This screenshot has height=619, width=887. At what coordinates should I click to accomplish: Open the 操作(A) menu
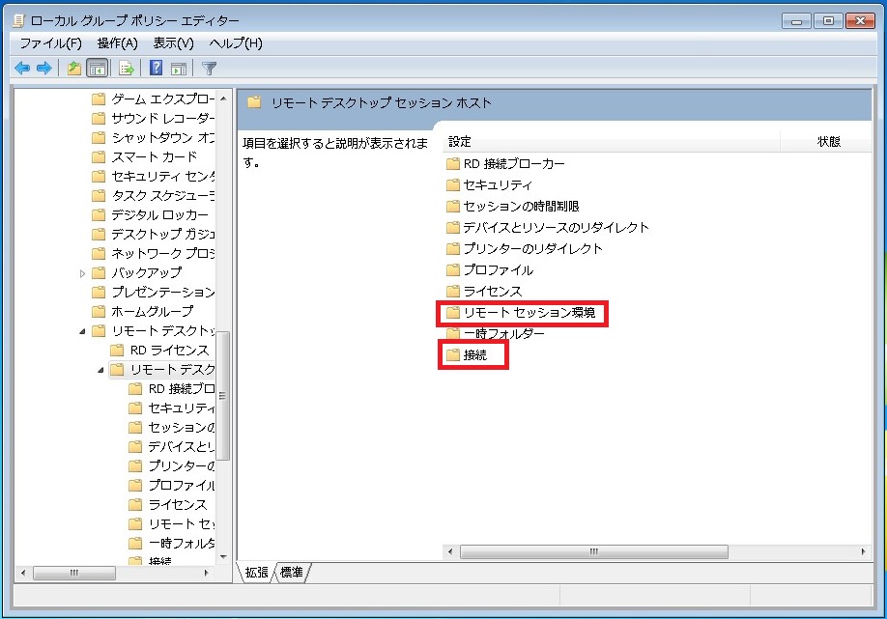(x=117, y=43)
